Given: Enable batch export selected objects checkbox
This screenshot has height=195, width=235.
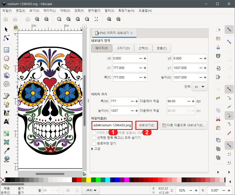Looking at the screenshot, I should [94, 133].
